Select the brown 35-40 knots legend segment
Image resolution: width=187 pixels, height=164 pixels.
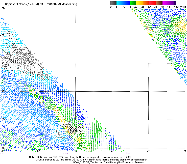tap(159, 3)
